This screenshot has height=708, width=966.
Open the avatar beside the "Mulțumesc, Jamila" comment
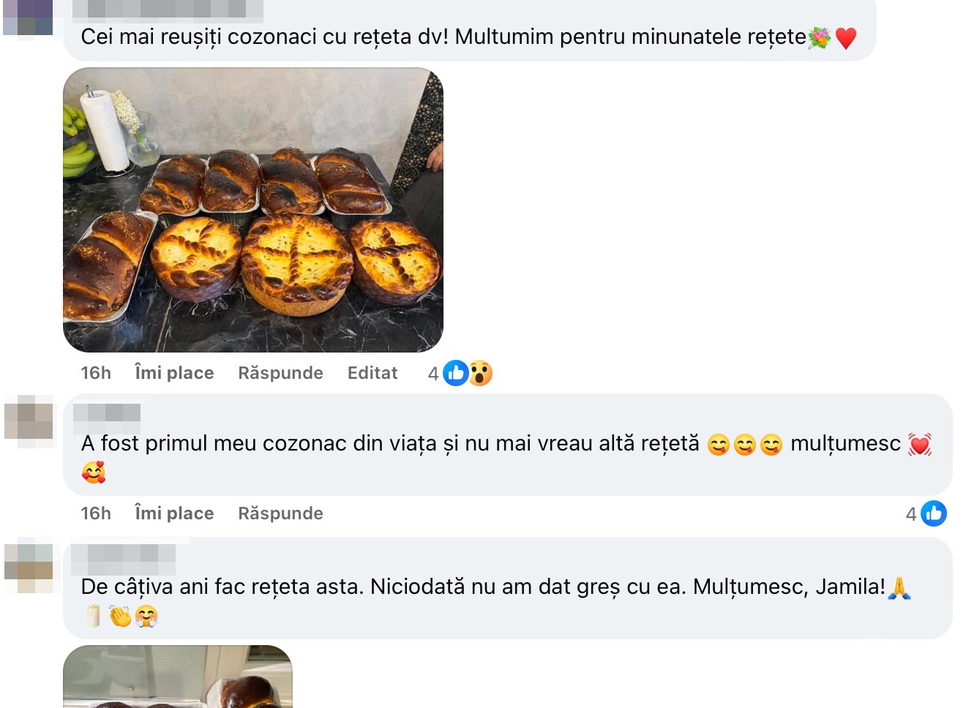[29, 565]
